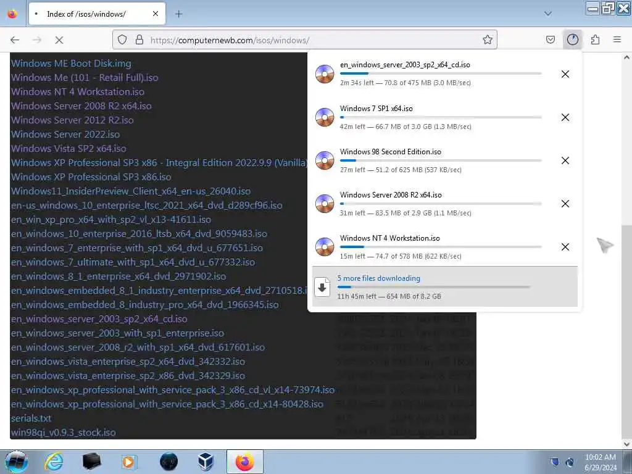Screen dimensions: 632x474
Task: Open Windows ME Boot Disk.img link
Action: point(71,64)
